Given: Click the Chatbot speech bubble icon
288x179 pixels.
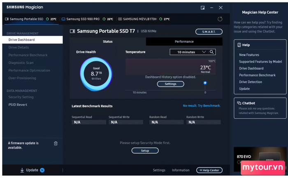Looking at the screenshot, I should [239, 103].
